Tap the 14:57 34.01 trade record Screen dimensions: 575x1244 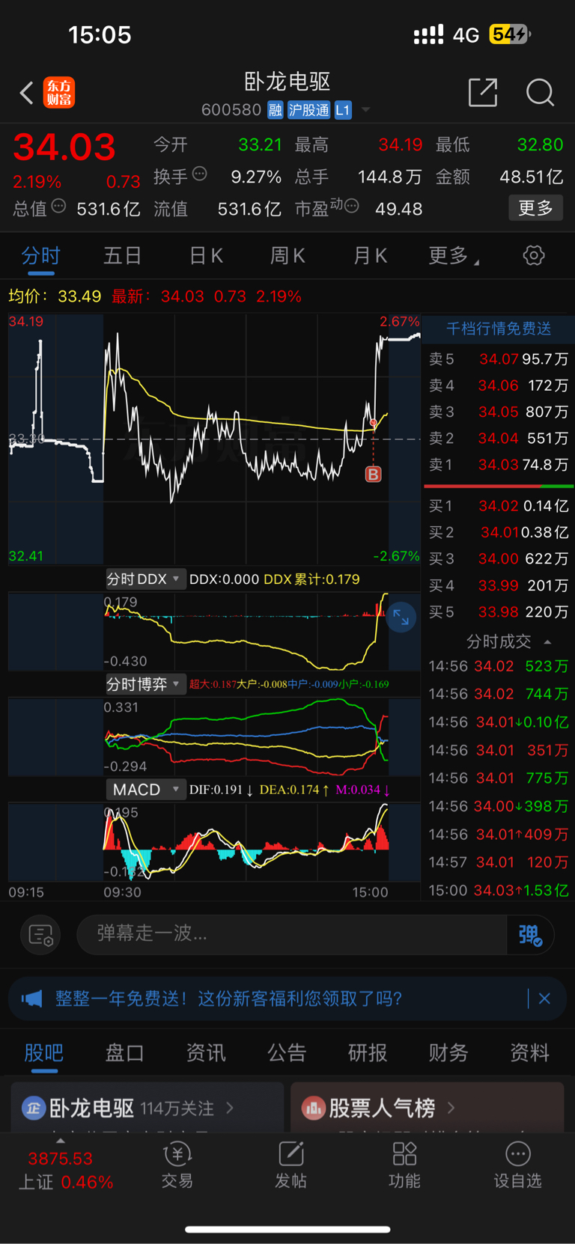tap(499, 862)
